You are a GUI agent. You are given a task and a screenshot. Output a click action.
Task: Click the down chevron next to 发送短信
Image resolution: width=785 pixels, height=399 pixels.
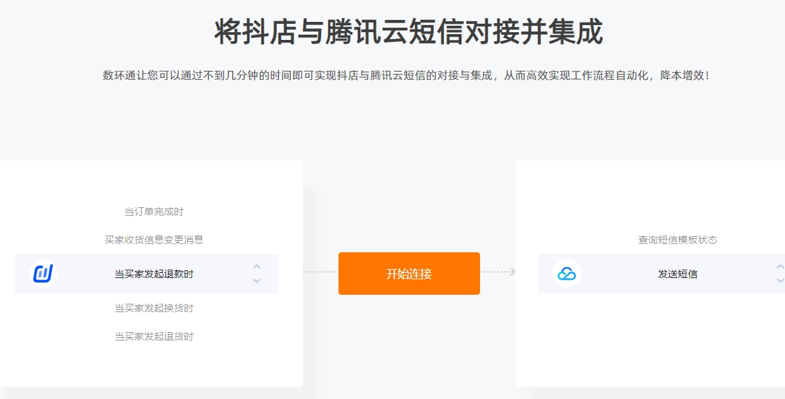(780, 281)
